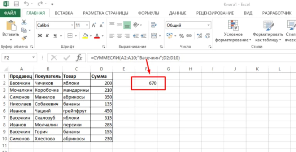Viewport: 296px width, 152px height.
Task: Select cell F2 showing 670
Action: coord(146,83)
